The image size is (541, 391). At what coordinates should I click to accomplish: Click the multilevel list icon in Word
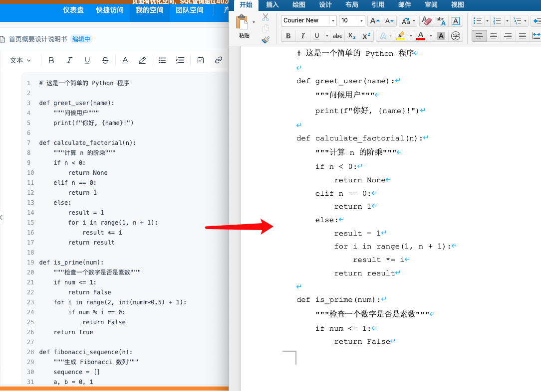coord(517,21)
